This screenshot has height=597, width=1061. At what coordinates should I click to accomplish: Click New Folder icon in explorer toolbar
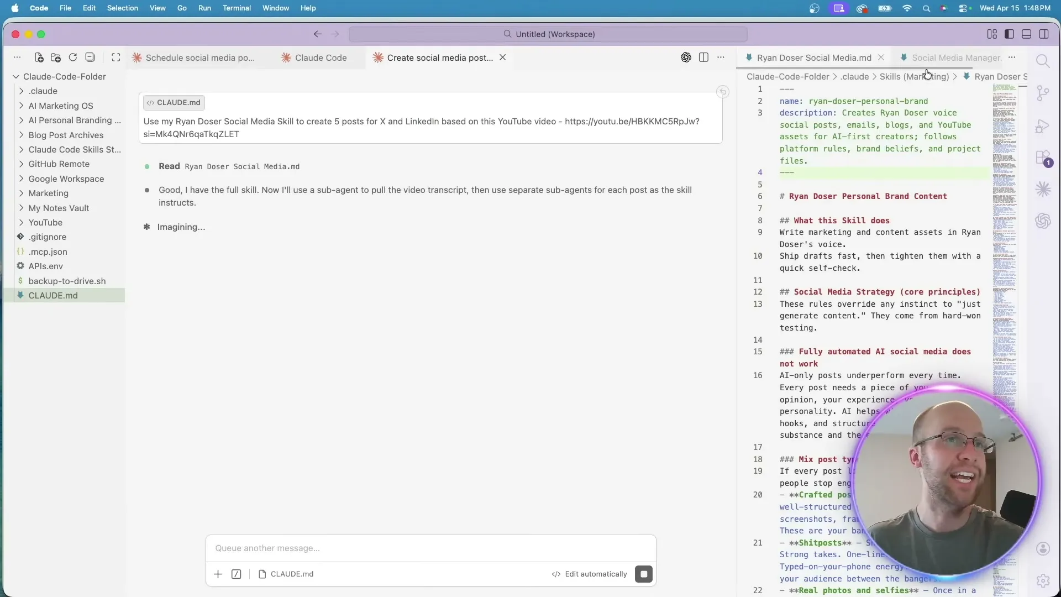point(56,57)
